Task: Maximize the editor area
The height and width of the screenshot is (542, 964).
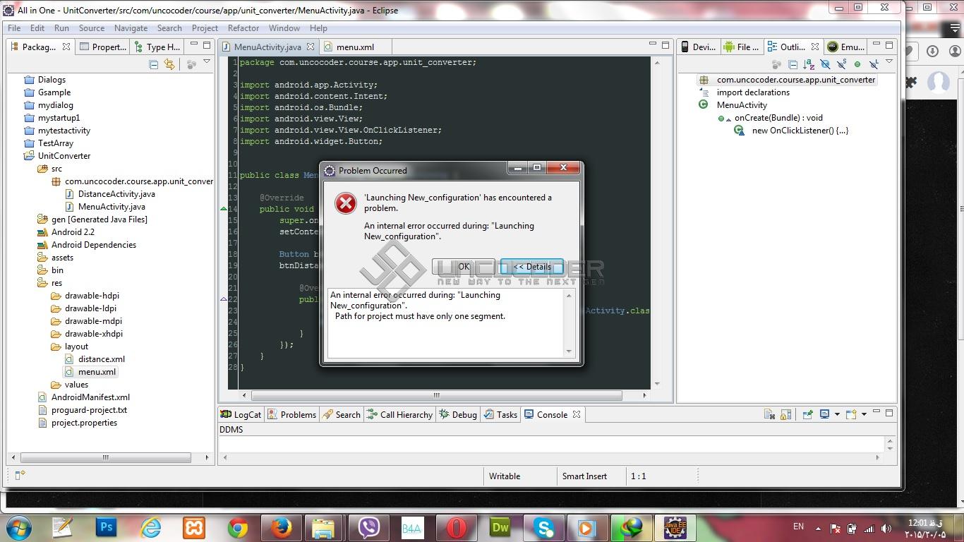Action: point(665,45)
